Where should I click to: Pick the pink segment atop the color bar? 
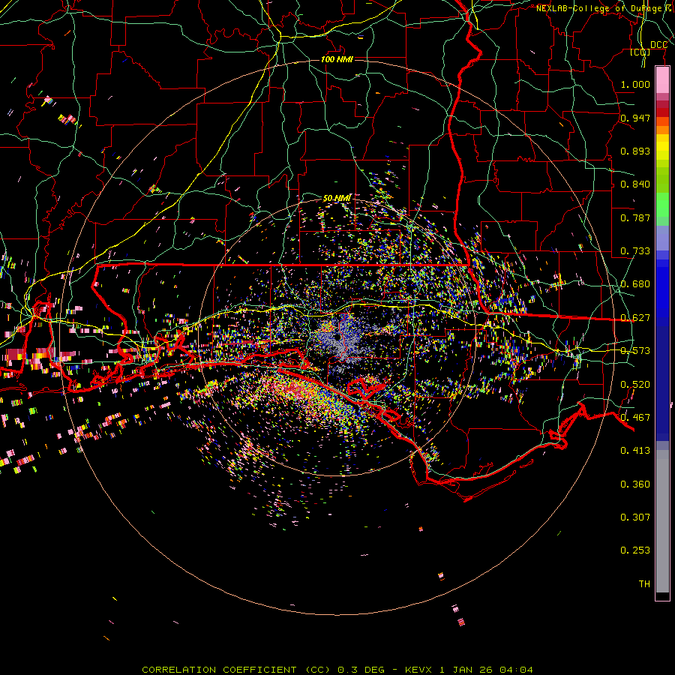[x=662, y=80]
